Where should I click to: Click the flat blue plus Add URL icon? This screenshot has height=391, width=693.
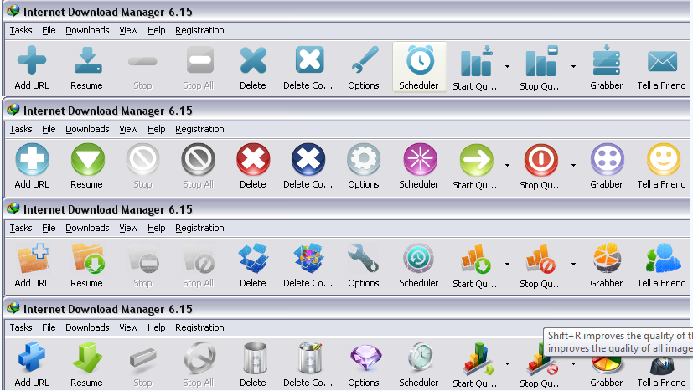coord(31,59)
